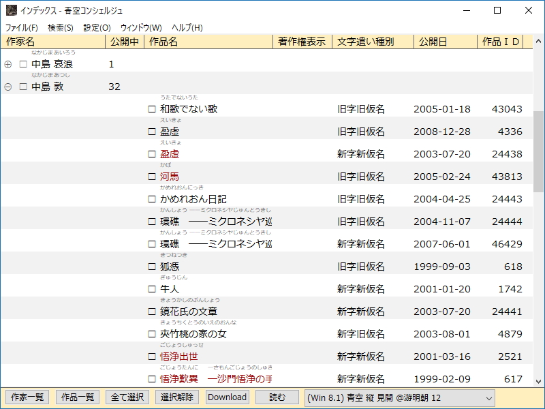Sort by the 公開中 column header
This screenshot has height=409, width=545.
(x=125, y=42)
